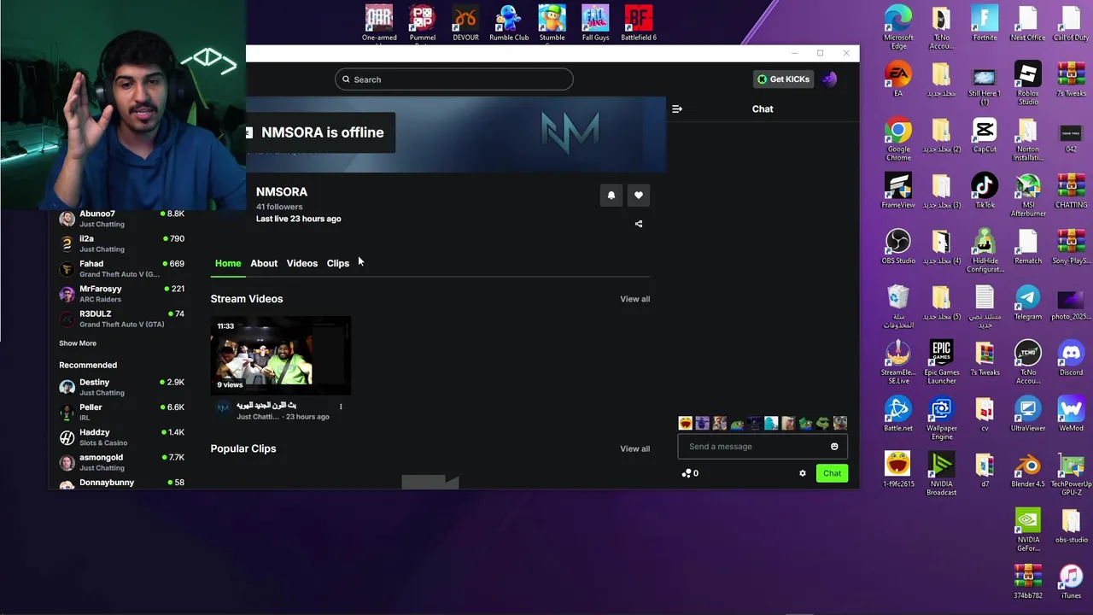Switch to the Home tab
The height and width of the screenshot is (615, 1093).
(x=228, y=263)
